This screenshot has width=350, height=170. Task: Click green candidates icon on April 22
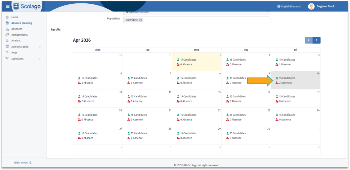point(178,115)
